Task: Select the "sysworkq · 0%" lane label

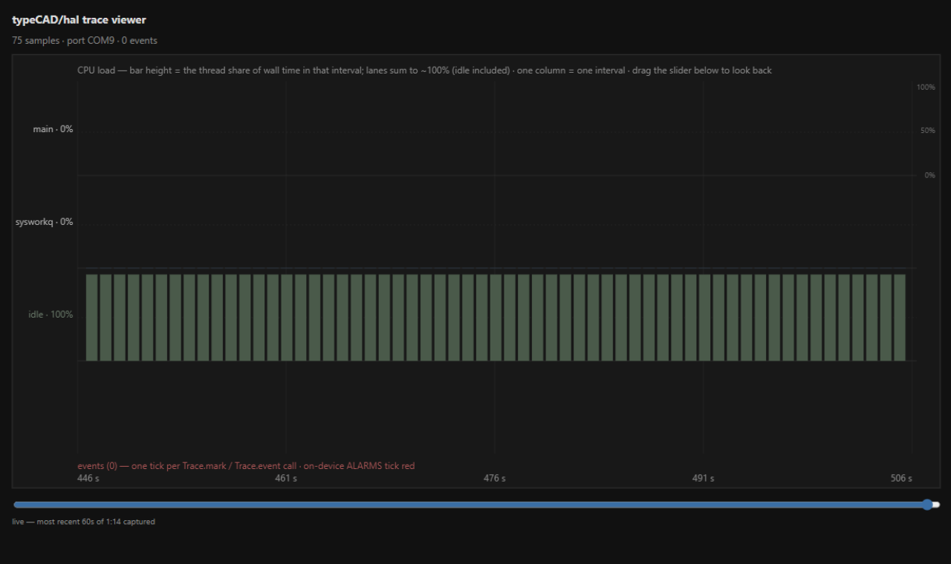Action: click(x=45, y=222)
